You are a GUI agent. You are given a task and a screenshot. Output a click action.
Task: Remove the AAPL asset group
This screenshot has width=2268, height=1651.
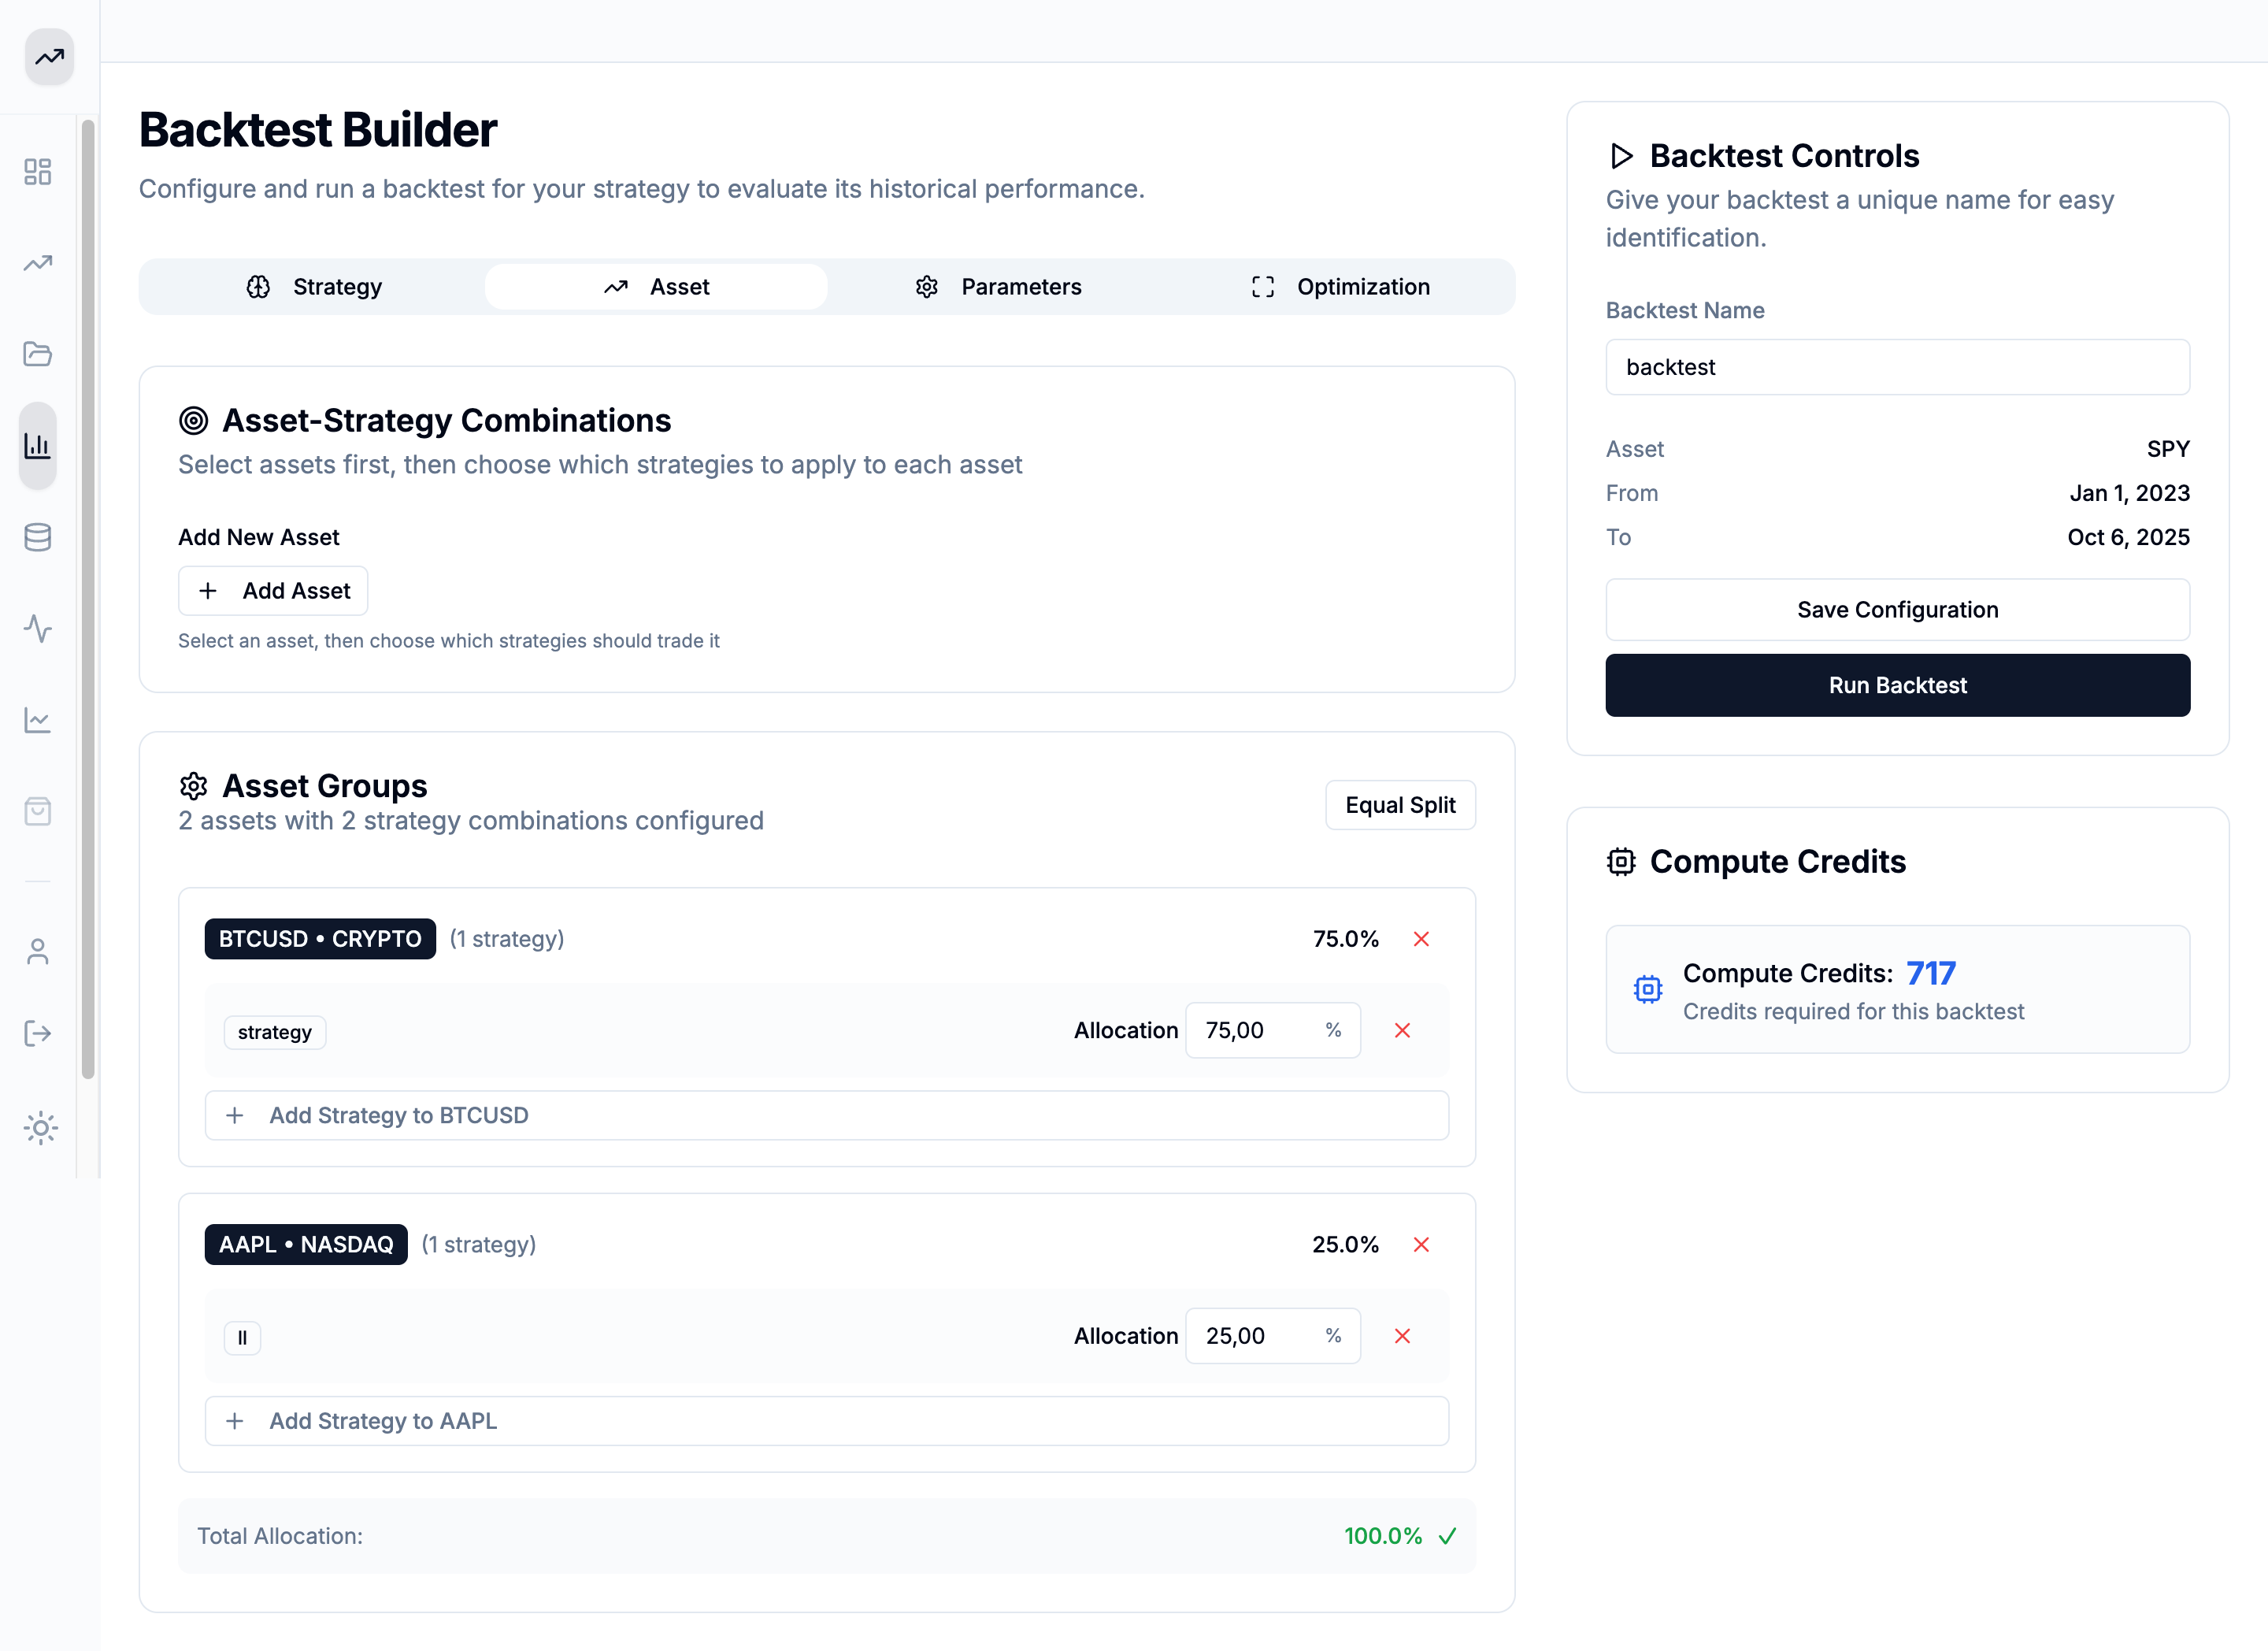1421,1244
